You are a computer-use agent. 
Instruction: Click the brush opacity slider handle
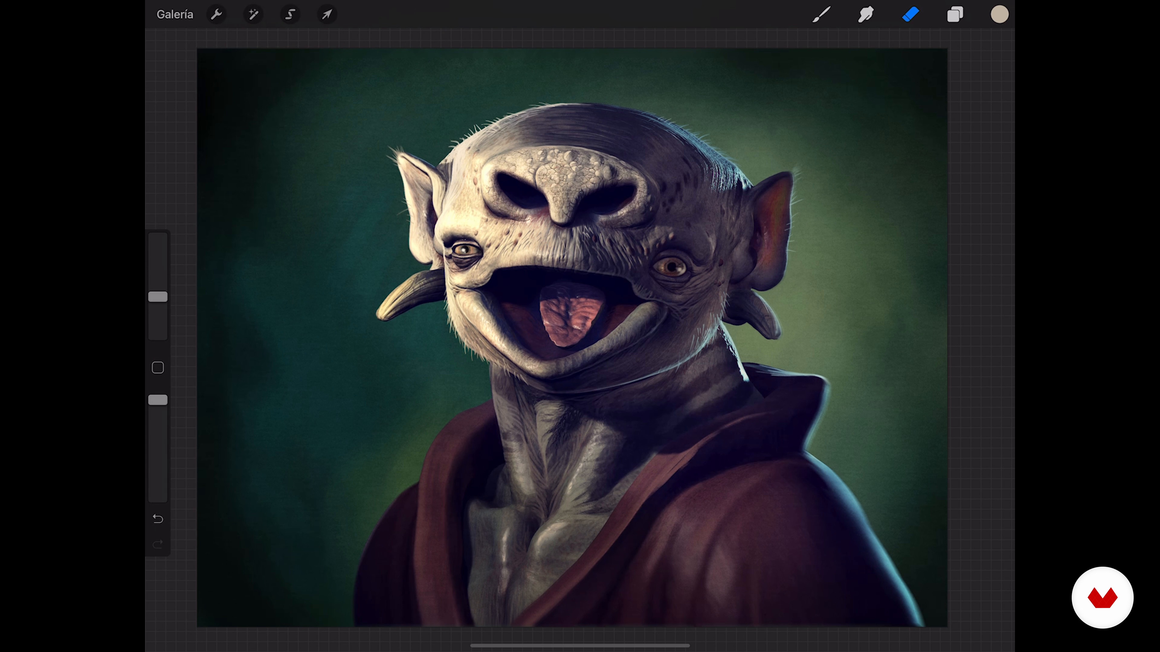point(158,400)
